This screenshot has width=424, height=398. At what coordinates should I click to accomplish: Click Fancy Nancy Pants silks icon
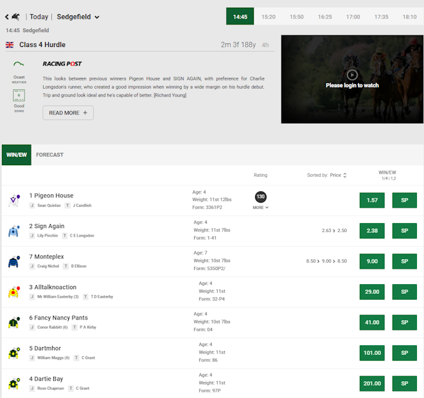coord(14,323)
